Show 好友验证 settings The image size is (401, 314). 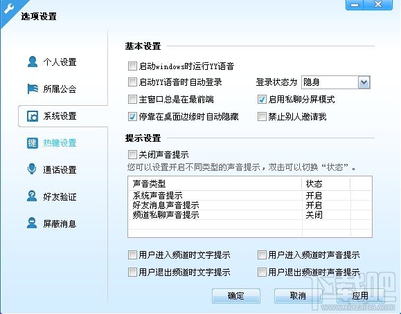(60, 196)
